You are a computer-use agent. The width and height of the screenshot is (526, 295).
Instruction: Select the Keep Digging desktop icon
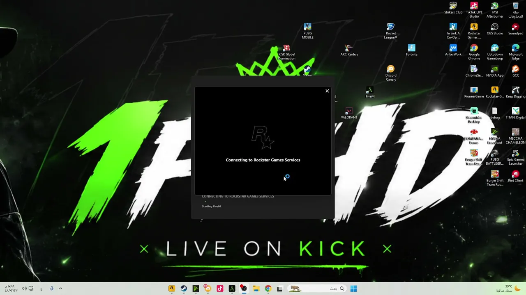click(x=516, y=92)
